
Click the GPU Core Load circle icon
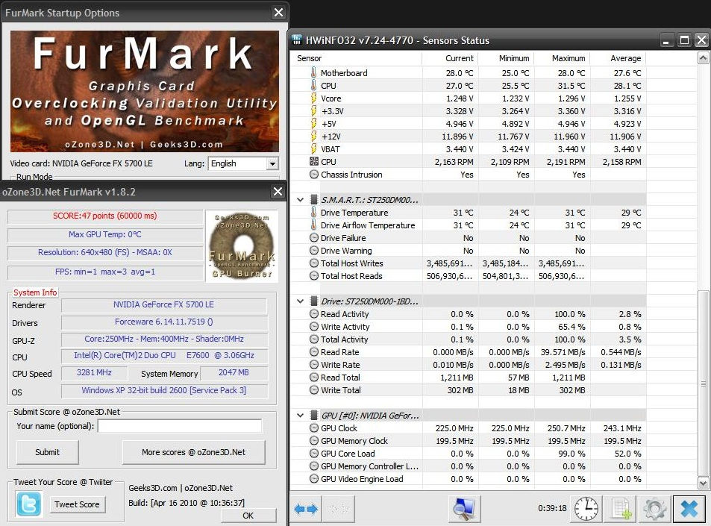[314, 454]
